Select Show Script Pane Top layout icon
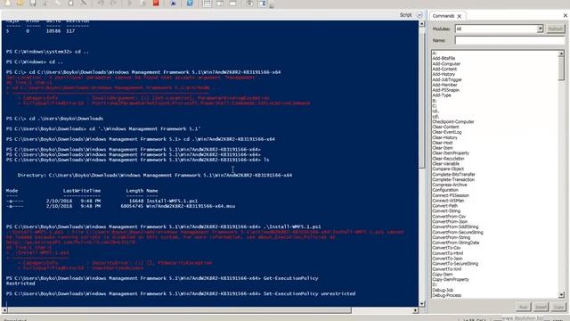Viewport: 570px width, 321px height. (x=207, y=4)
